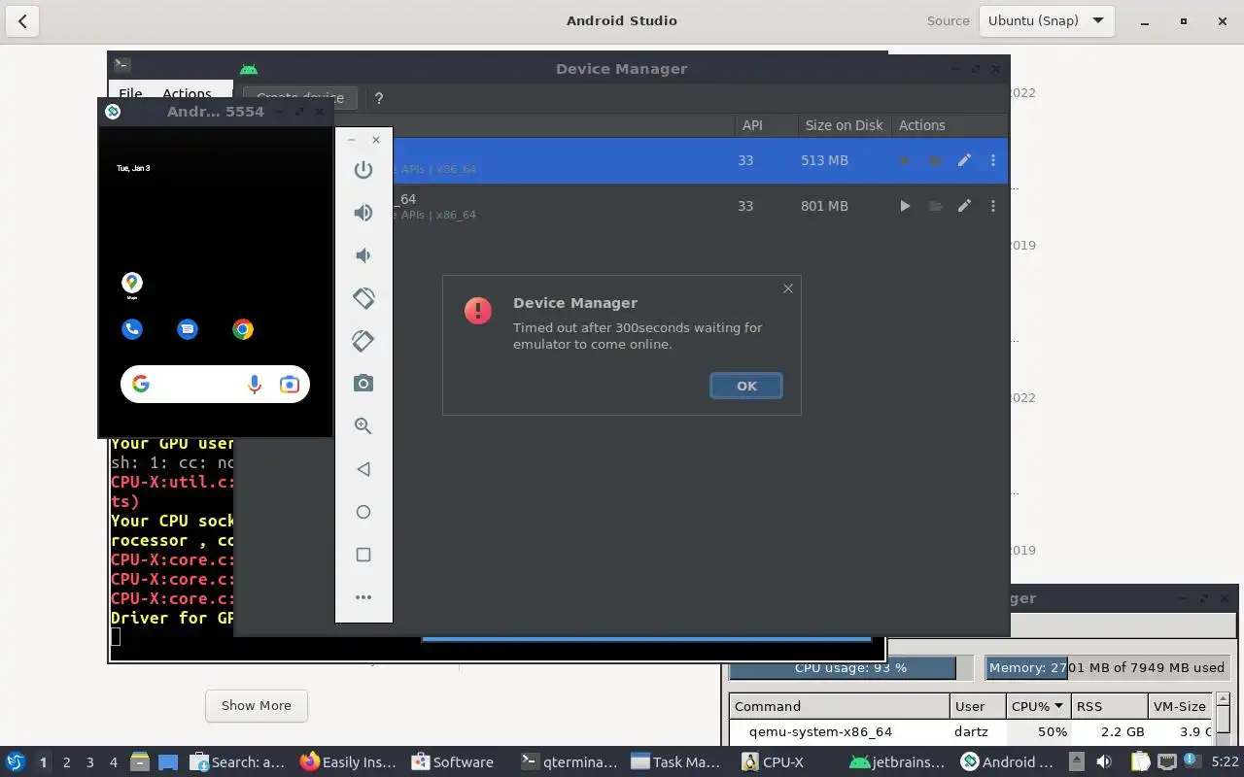Tap the emulator Overview square button
Viewport: 1244px width, 777px height.
click(363, 555)
